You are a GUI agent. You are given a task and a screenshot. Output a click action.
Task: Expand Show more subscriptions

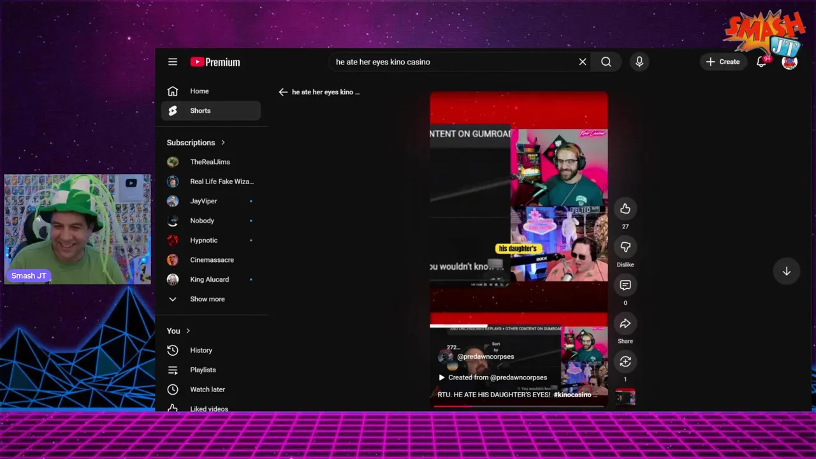click(211, 299)
